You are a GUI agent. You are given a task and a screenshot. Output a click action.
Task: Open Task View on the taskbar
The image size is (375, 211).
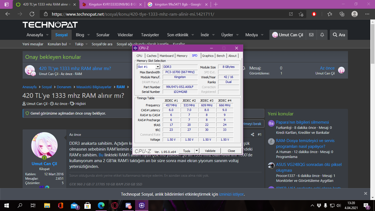tap(33, 206)
